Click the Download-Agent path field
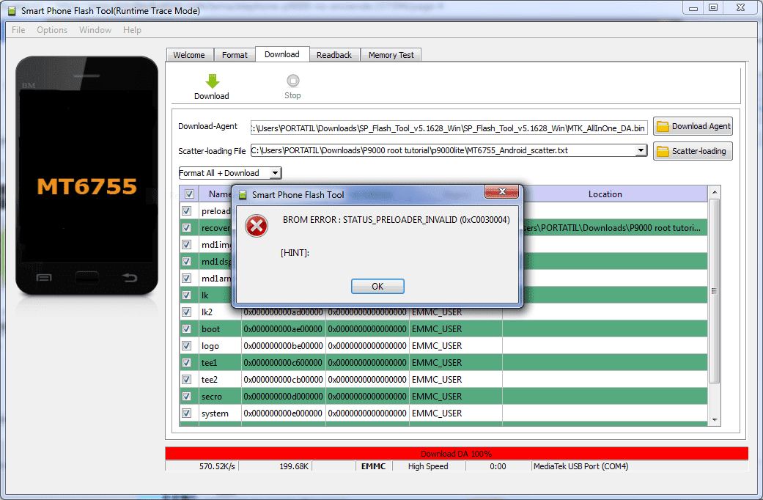Screen dimensions: 763x500 coord(449,128)
